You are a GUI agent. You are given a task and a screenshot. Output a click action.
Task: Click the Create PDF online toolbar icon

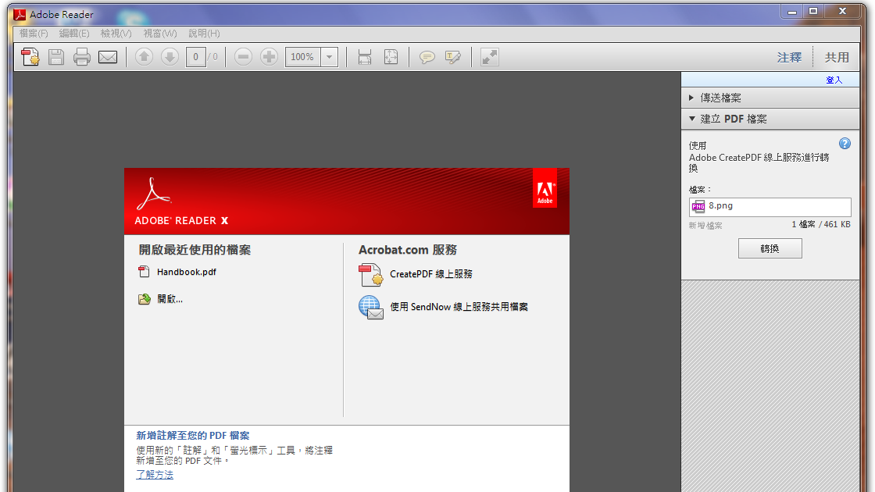(x=30, y=57)
